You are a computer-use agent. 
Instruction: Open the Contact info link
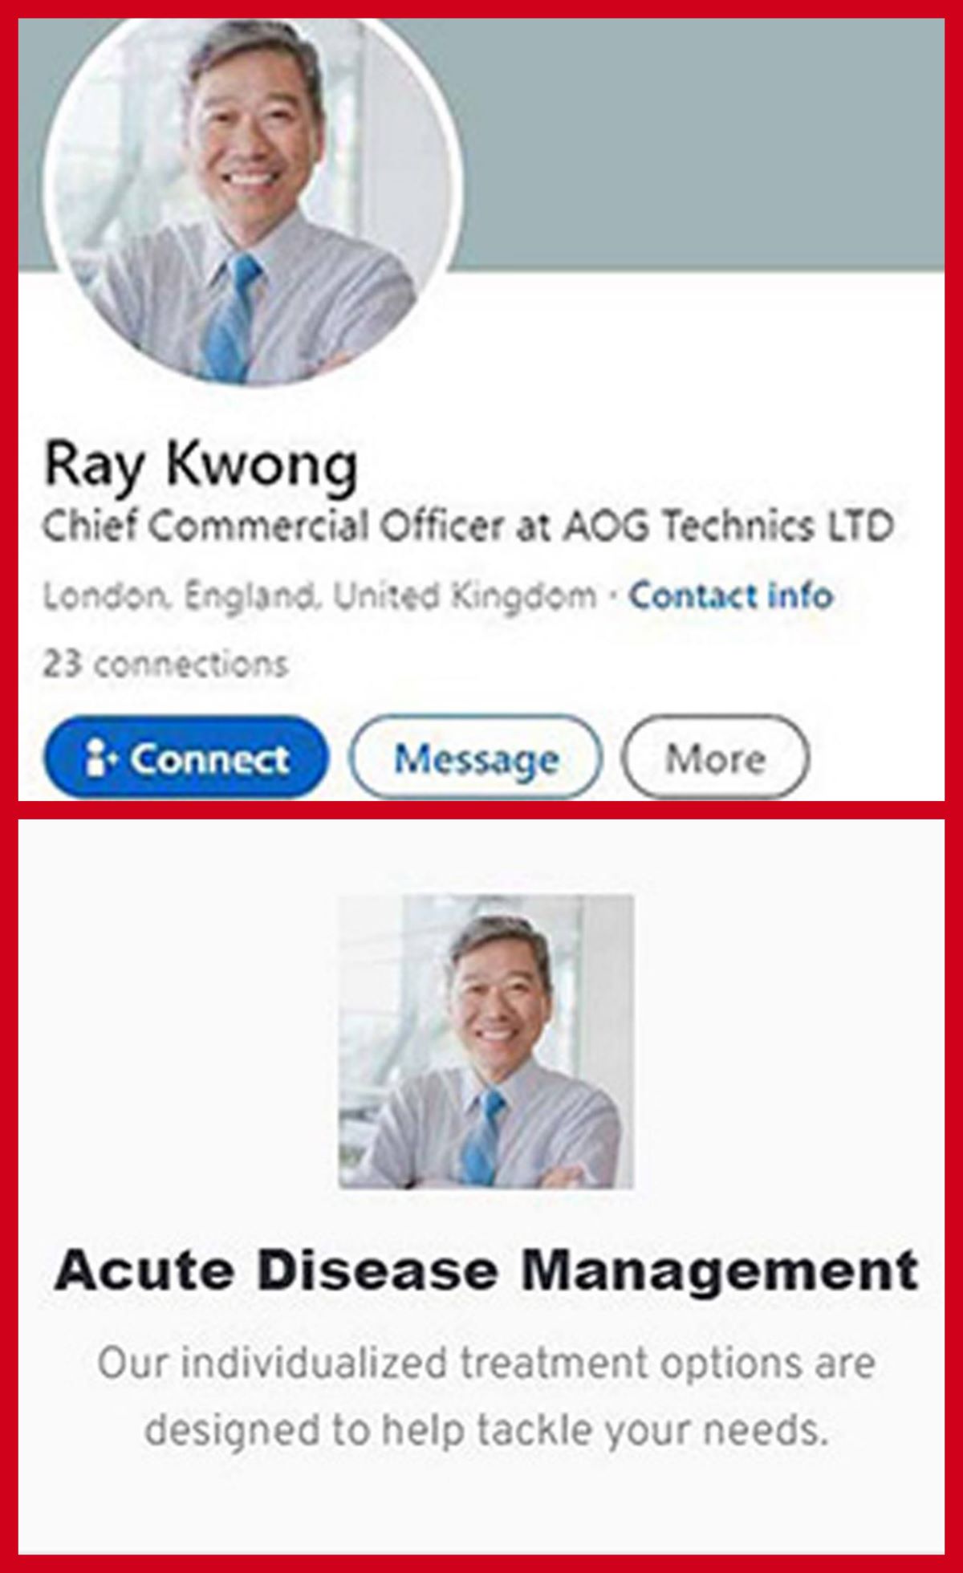pyautogui.click(x=730, y=596)
